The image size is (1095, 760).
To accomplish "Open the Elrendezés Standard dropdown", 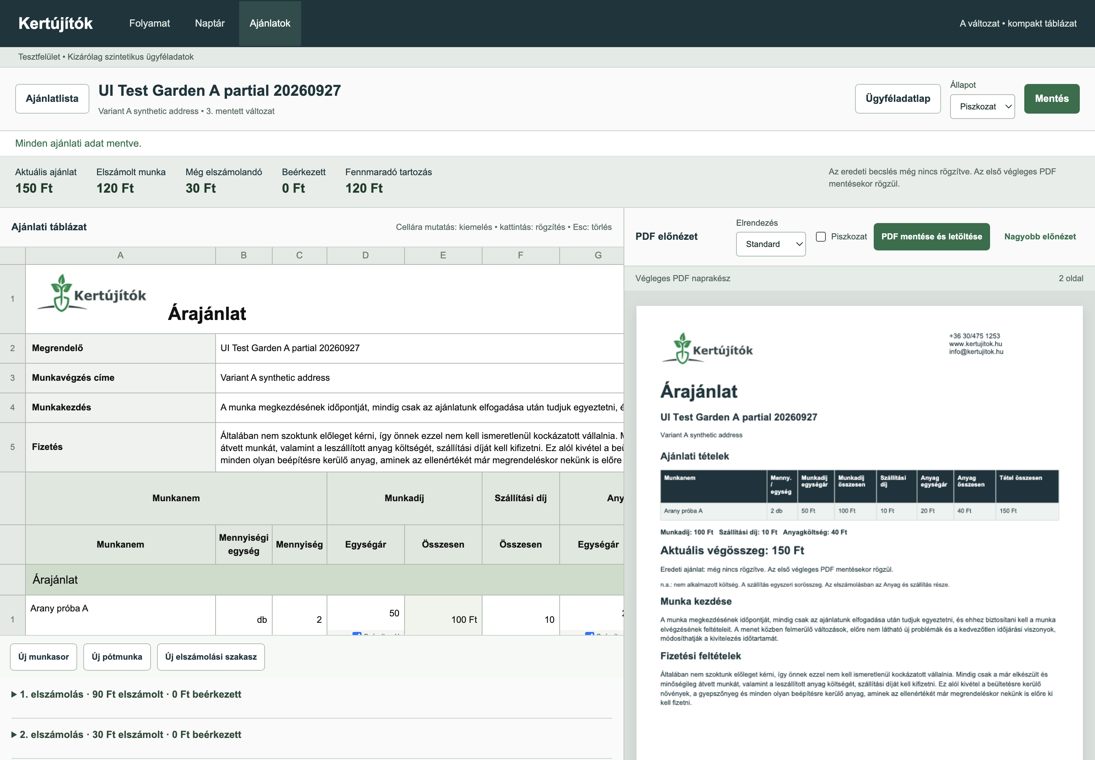I will click(x=771, y=244).
